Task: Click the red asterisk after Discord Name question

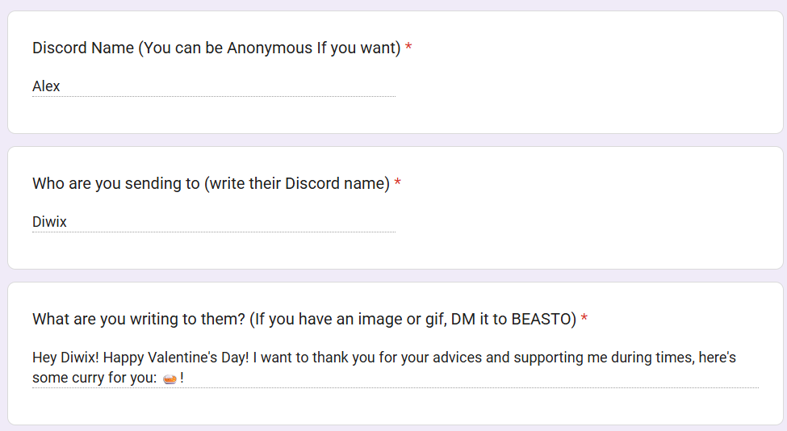Action: (408, 48)
